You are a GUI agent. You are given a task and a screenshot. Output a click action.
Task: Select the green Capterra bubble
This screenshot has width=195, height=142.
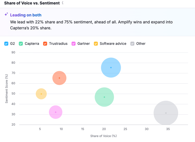104,97
